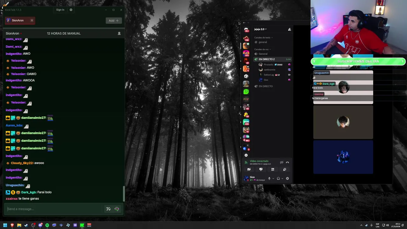Toggle camera in Discord voice panel

click(249, 170)
